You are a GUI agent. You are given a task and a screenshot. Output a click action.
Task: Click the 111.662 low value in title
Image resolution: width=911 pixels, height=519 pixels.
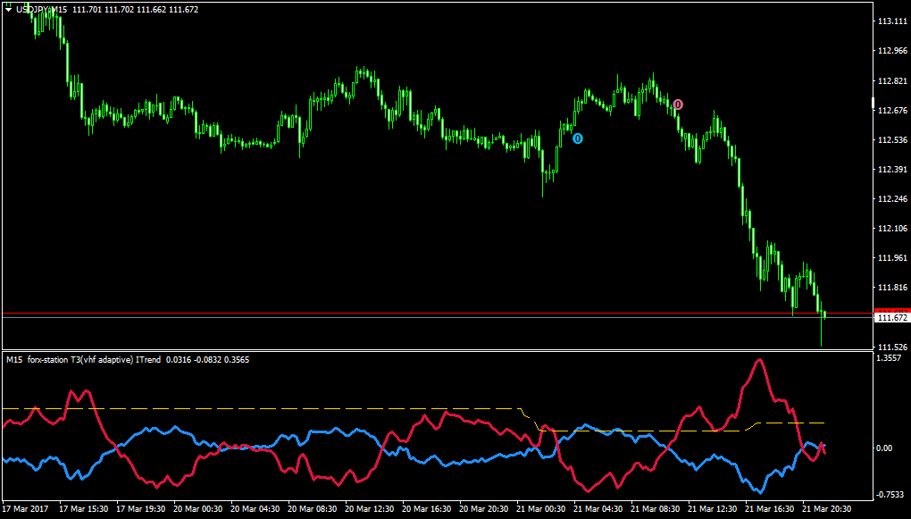(x=152, y=9)
